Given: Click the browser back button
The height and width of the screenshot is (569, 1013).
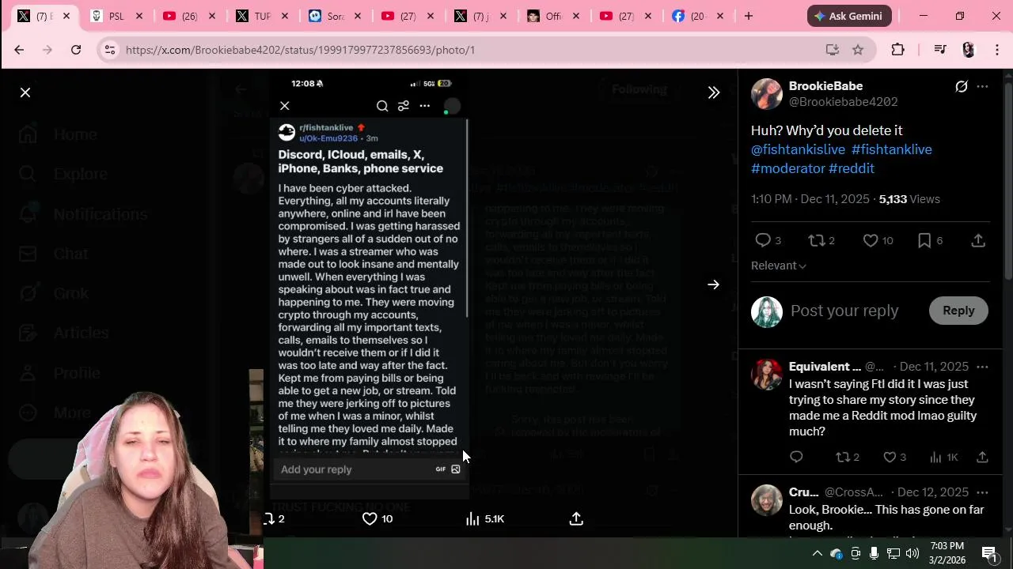Looking at the screenshot, I should [x=19, y=50].
